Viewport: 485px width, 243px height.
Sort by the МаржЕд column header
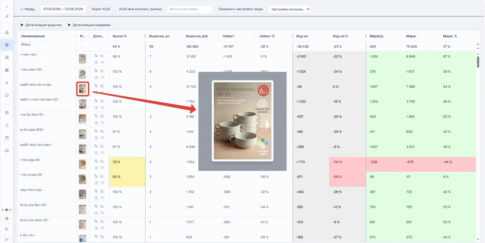(x=376, y=36)
